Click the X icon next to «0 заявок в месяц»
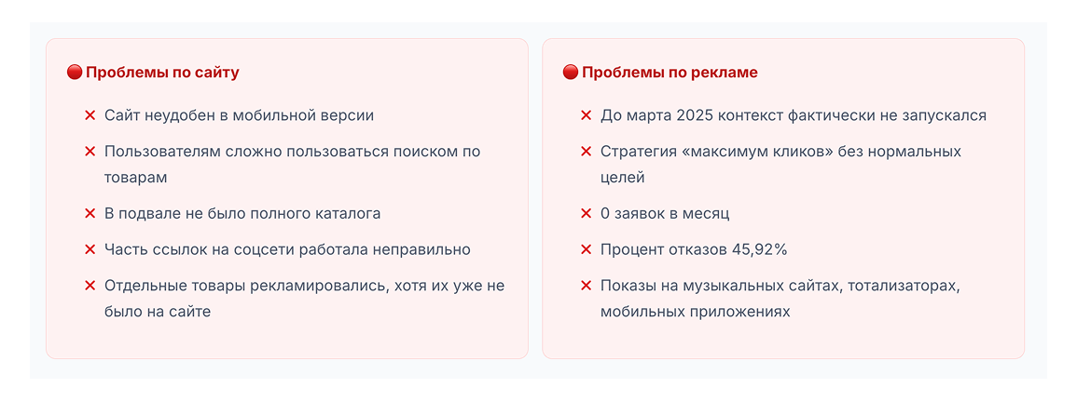The width and height of the screenshot is (1077, 401). tap(587, 214)
